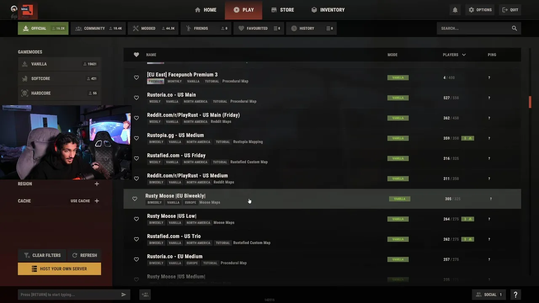Toggle heart for Rustafied.com US Trio

point(136,239)
